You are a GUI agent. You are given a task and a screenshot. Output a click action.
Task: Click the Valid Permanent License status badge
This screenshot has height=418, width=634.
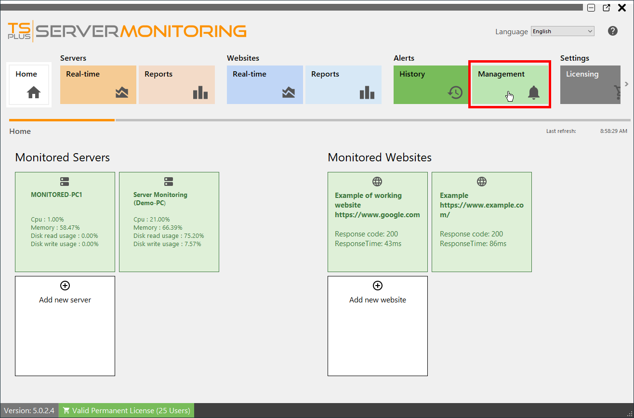tap(126, 410)
